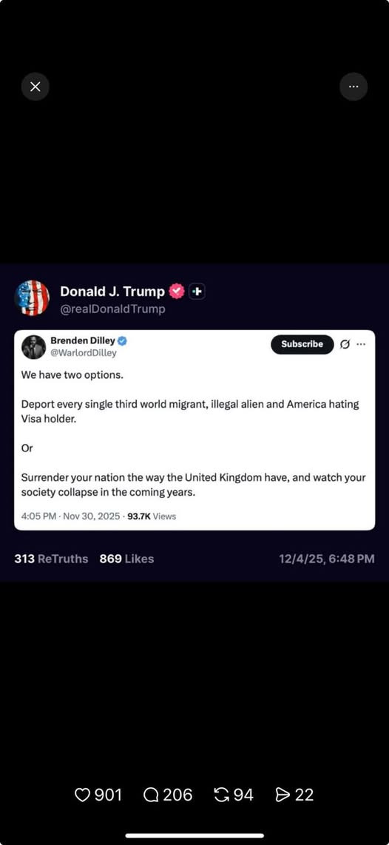Image resolution: width=389 pixels, height=845 pixels.
Task: Tap the heart like icon
Action: 82,795
